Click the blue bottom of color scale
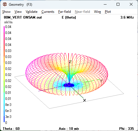 click(4, 120)
